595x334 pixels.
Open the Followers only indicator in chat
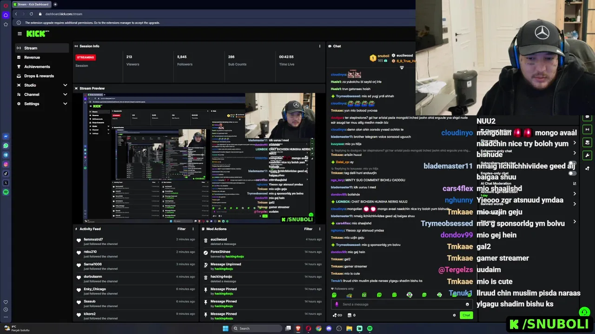pos(342,289)
